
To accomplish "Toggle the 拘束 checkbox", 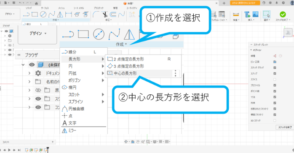I will [275, 103].
